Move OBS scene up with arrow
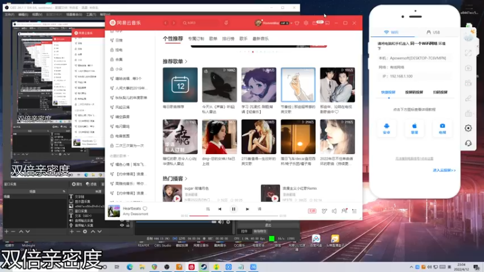 (x=21, y=232)
